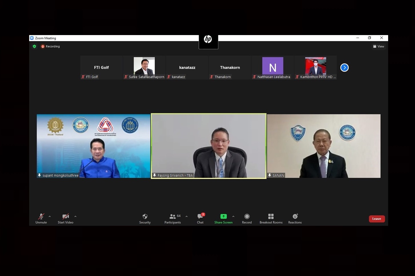
Task: Expand the Participants options chevron
Action: 187,216
